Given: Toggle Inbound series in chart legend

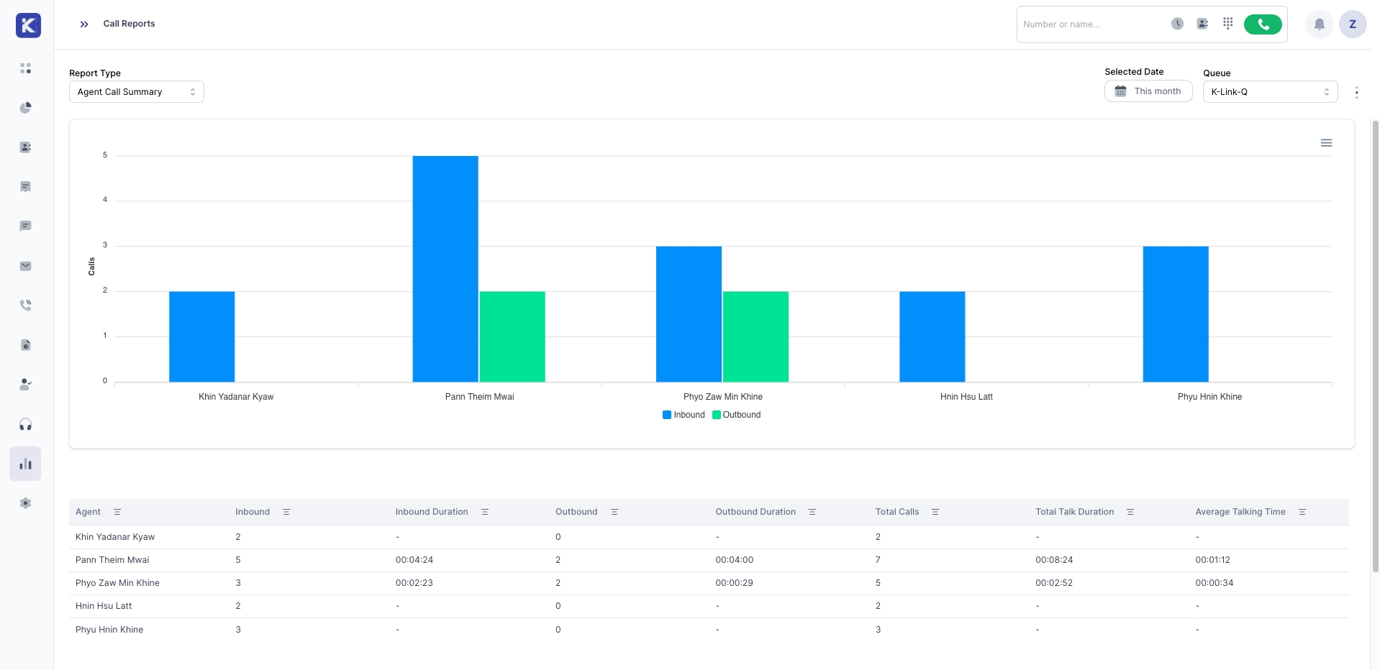Looking at the screenshot, I should (x=684, y=415).
